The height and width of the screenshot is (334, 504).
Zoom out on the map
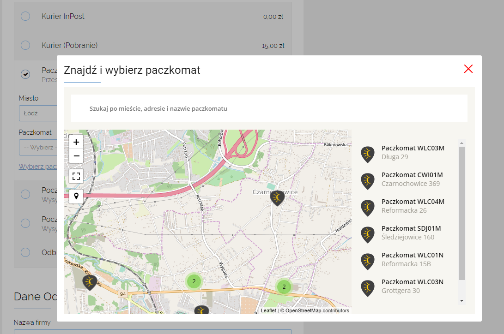(x=76, y=156)
